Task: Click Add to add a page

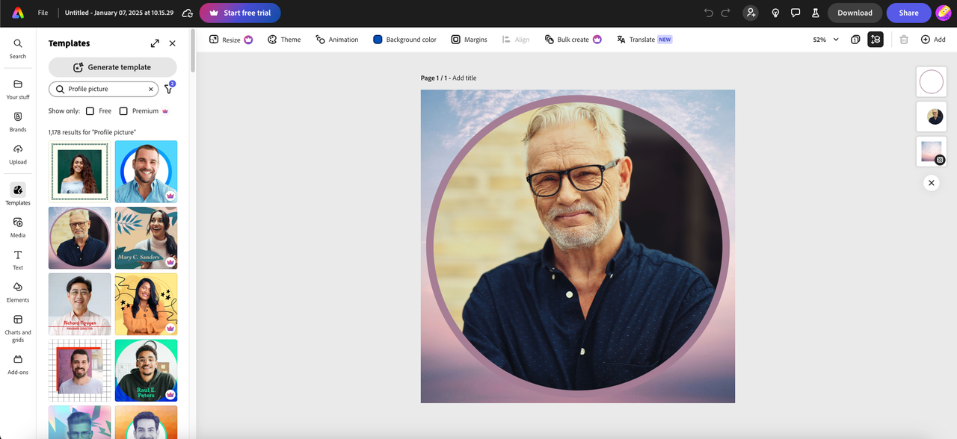Action: click(x=933, y=40)
